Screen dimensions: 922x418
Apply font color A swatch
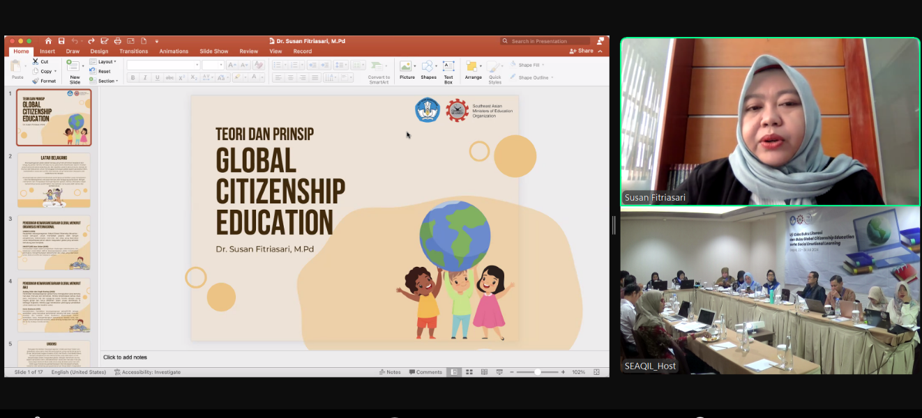click(x=255, y=77)
